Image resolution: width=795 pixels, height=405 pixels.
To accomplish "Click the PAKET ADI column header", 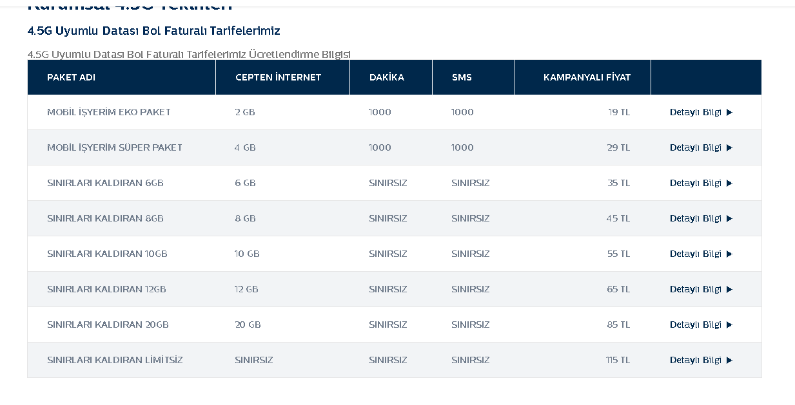I will pos(71,77).
